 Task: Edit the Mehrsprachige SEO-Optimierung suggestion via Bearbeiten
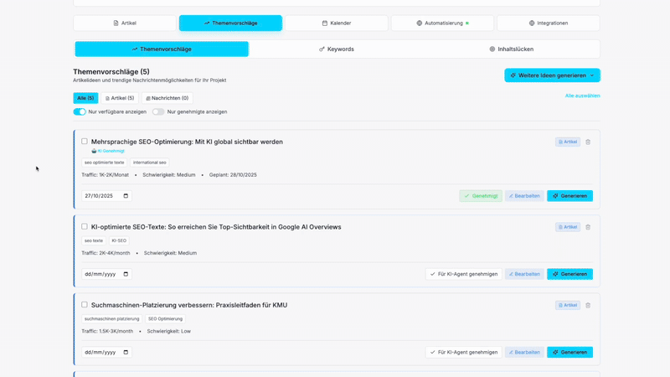point(524,196)
